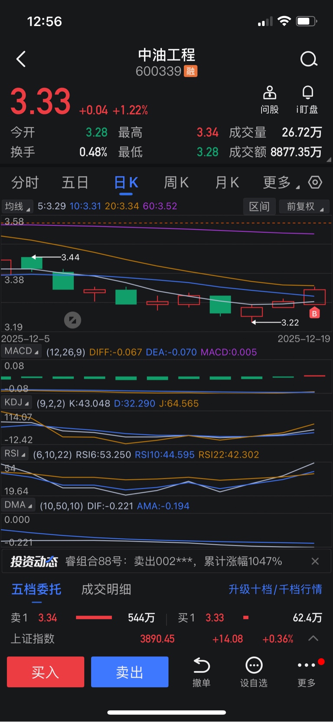Tap the red 买入 button
Viewport: 333px width, 722px height.
click(x=46, y=672)
